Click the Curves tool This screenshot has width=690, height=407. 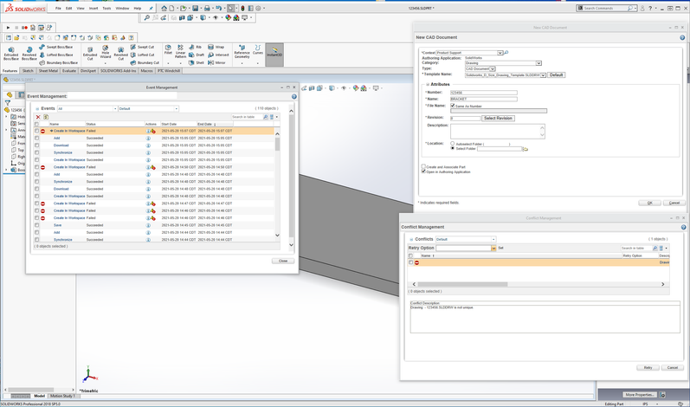pyautogui.click(x=258, y=51)
